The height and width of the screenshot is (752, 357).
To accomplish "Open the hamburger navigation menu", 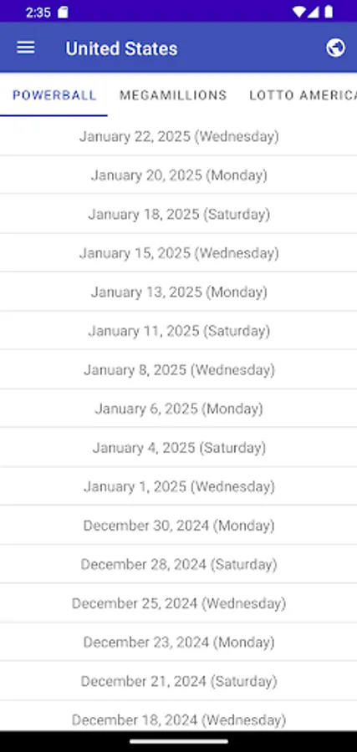I will pyautogui.click(x=25, y=48).
